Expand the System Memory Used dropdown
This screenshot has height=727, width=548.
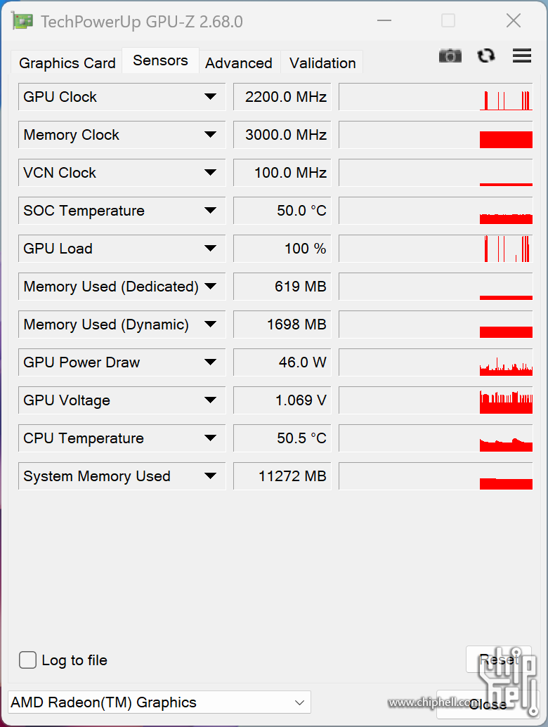[210, 476]
